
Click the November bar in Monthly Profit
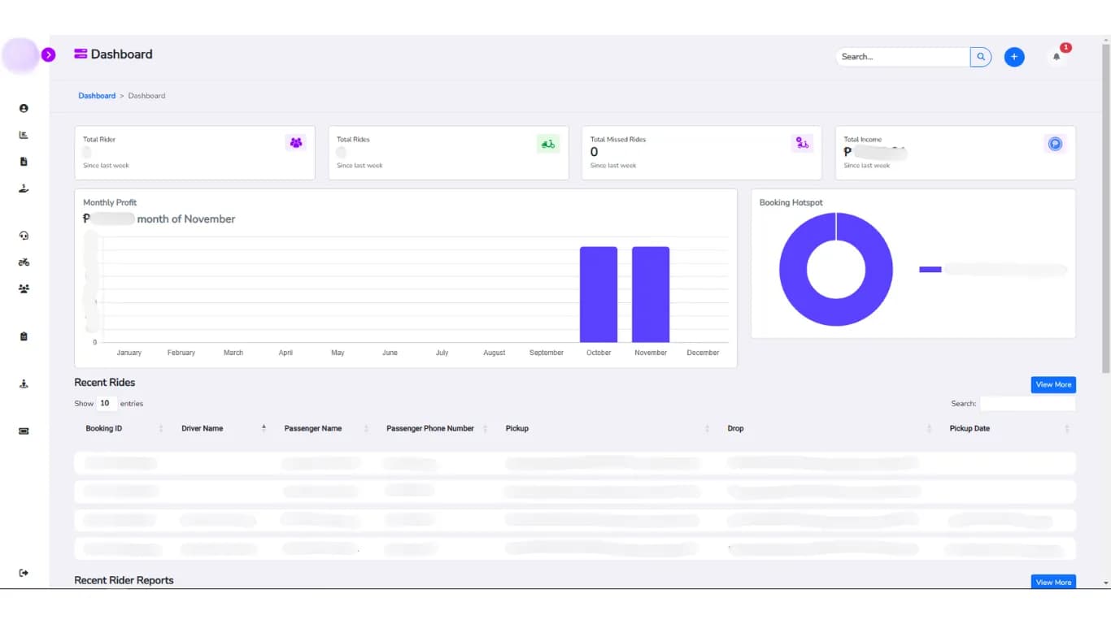pos(651,294)
